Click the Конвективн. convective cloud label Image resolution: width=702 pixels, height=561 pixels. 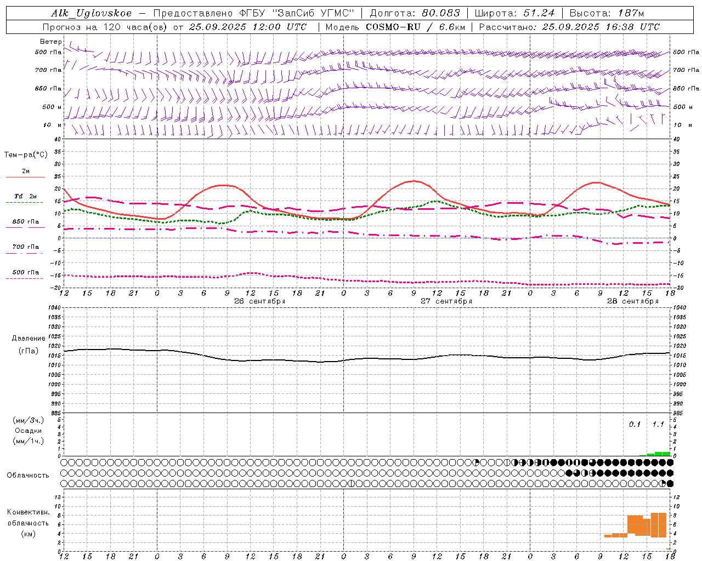pyautogui.click(x=29, y=512)
